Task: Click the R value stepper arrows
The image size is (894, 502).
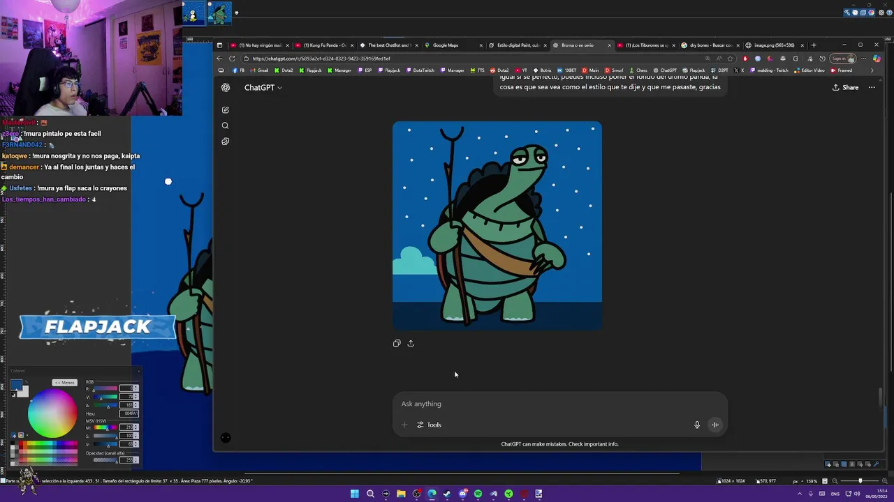Action: pyautogui.click(x=136, y=388)
